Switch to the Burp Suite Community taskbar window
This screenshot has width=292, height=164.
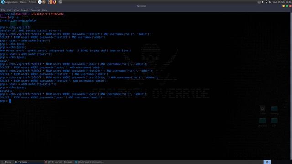point(89,162)
